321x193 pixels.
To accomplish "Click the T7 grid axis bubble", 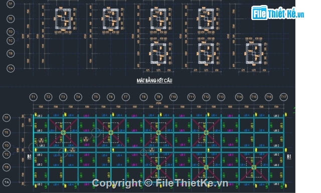I will 126,97.
